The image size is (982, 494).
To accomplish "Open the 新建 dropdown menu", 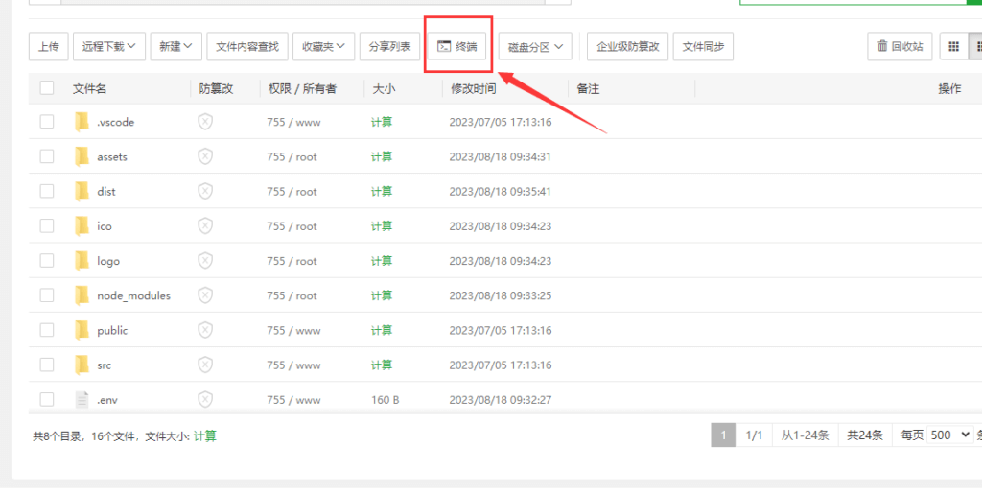I will [175, 46].
